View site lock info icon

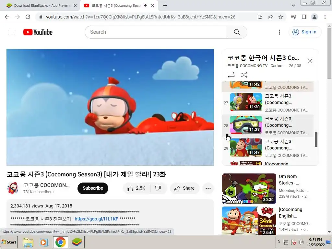coord(41,17)
